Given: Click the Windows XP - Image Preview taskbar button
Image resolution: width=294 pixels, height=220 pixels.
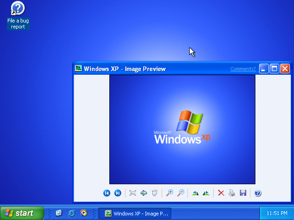Looking at the screenshot, I should [x=135, y=214].
